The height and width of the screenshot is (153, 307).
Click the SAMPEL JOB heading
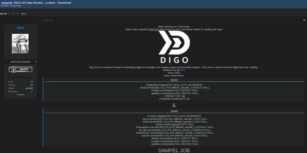click(x=174, y=151)
